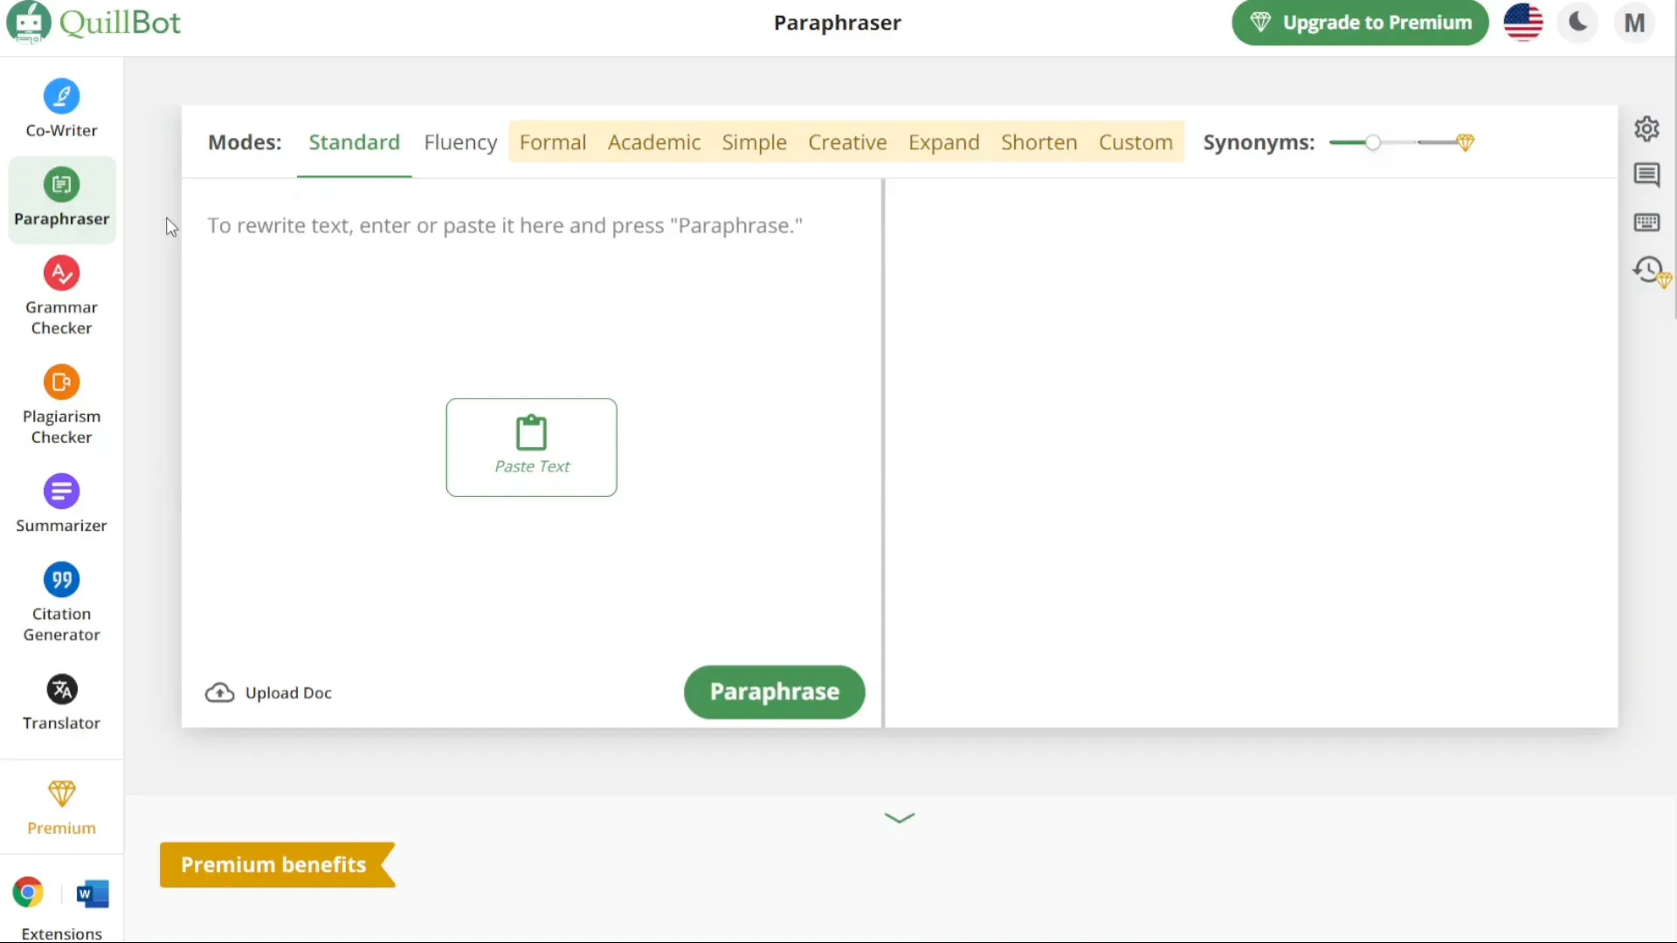Toggle dark mode theme switch
The image size is (1677, 943).
point(1578,22)
